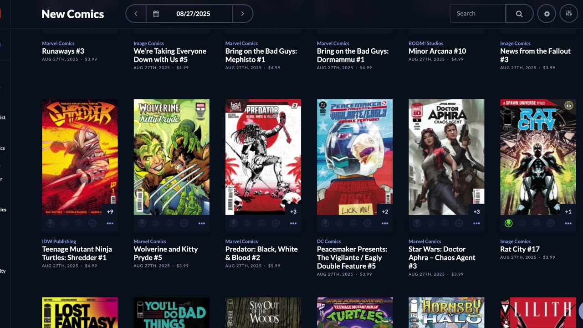Open Peacemaker Presents cover thumbnail
This screenshot has width=583, height=328.
(x=355, y=157)
